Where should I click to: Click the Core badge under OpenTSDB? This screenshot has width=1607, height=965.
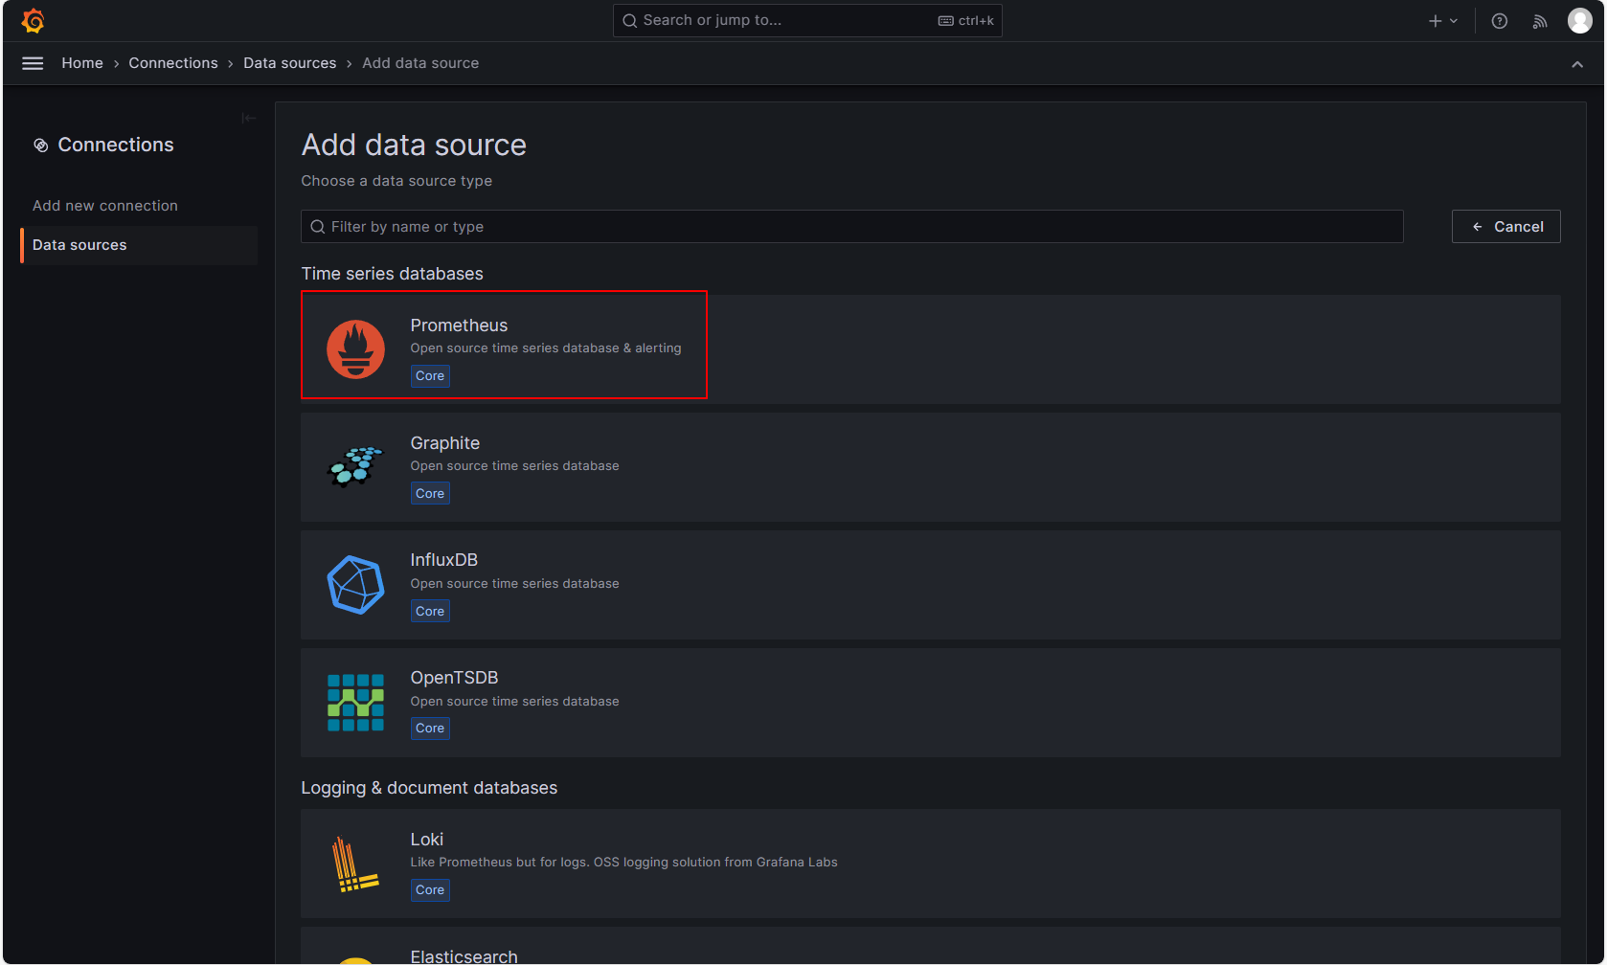click(430, 729)
